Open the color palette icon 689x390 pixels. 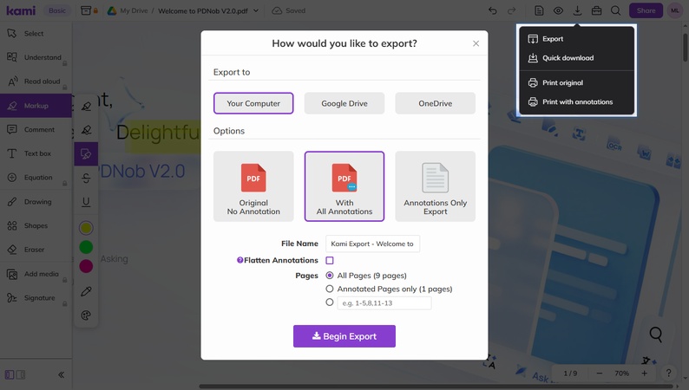coord(86,315)
